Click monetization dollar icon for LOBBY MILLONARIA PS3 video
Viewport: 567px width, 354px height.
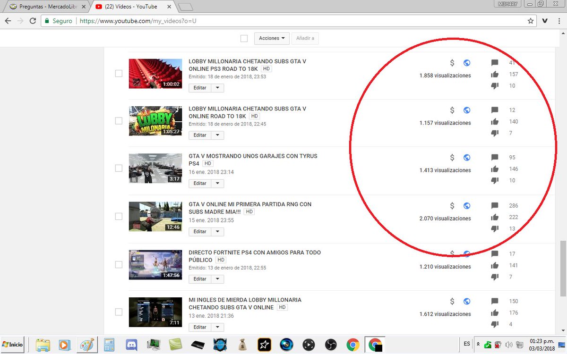click(452, 63)
